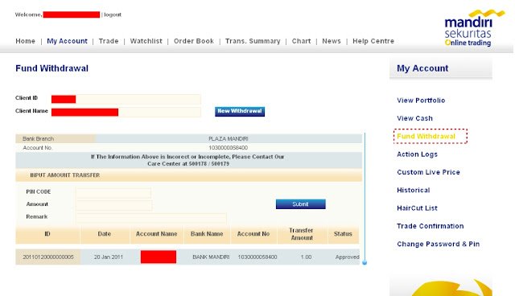Screen dimensions: 515x296
Task: Focus the PIN CODE input field
Action: (x=113, y=192)
